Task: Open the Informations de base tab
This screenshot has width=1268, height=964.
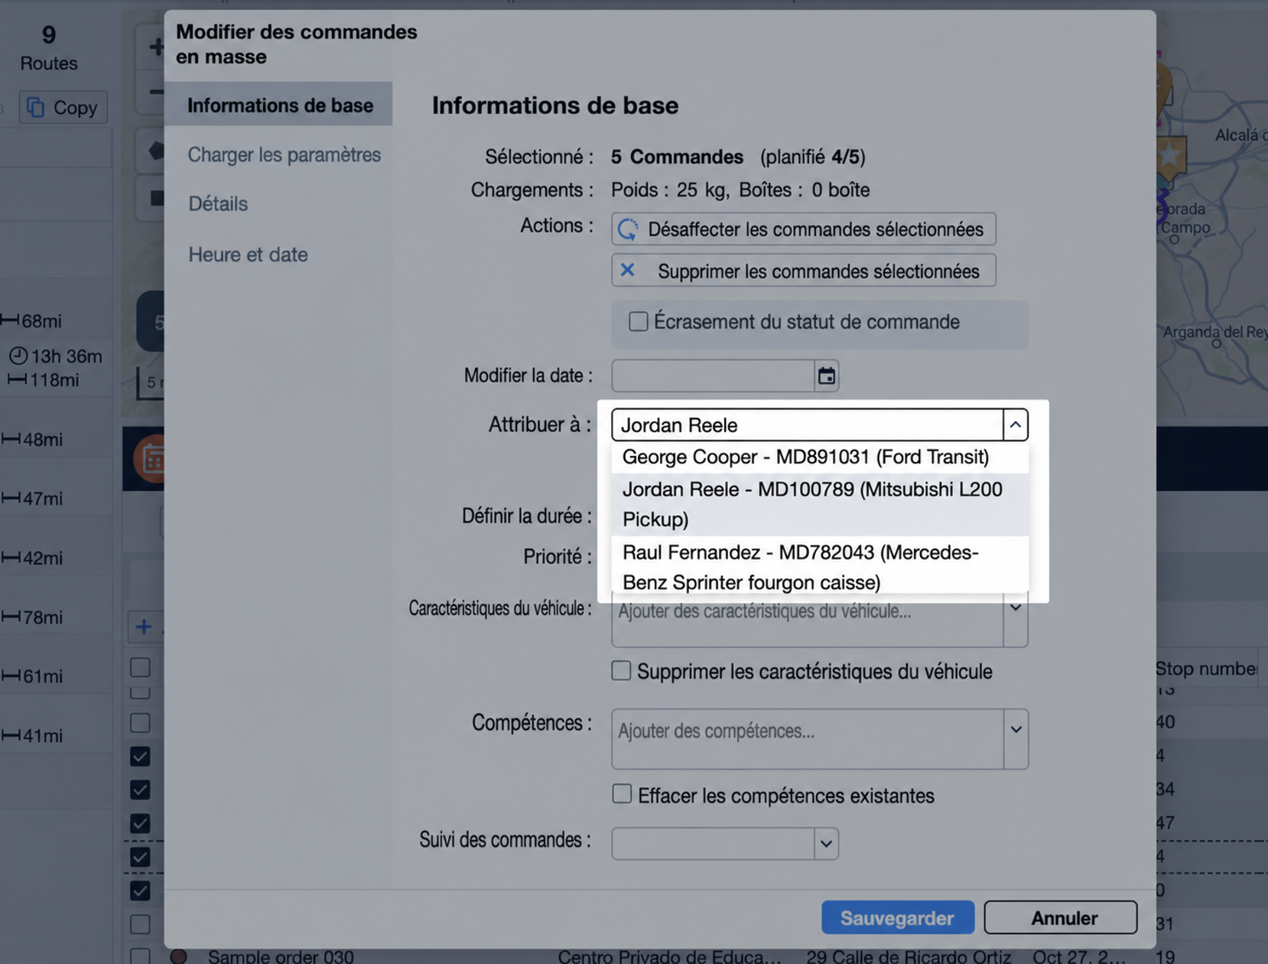Action: [x=279, y=105]
